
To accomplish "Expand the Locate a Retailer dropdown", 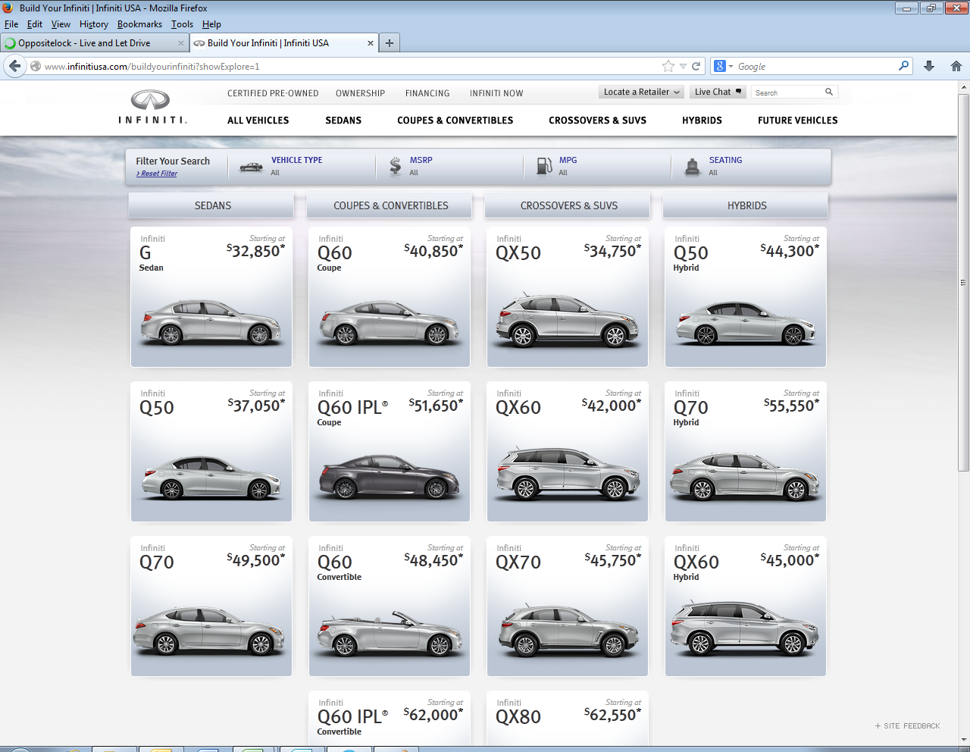I will click(641, 92).
